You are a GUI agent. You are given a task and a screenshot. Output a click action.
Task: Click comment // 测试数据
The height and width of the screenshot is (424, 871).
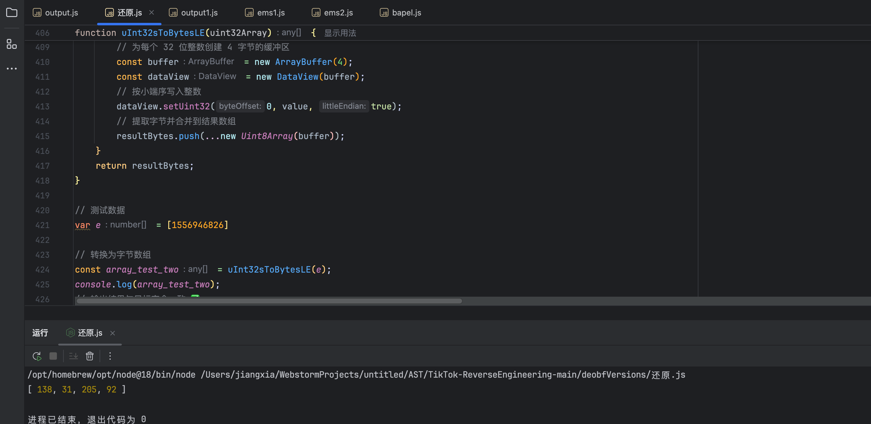(x=100, y=210)
